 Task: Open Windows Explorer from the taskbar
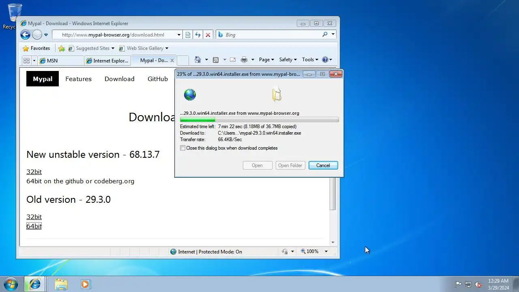[x=61, y=284]
